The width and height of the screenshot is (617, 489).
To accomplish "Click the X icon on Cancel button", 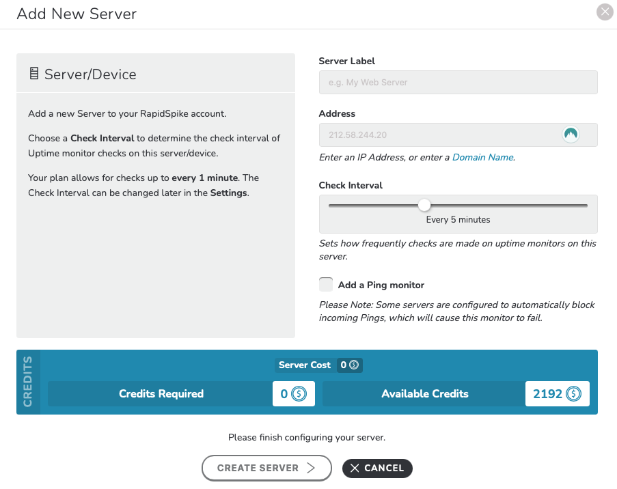I will [x=355, y=468].
